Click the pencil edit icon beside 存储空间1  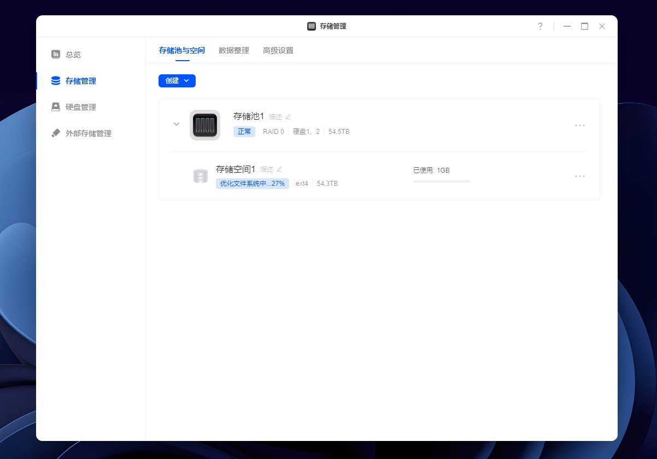click(279, 169)
